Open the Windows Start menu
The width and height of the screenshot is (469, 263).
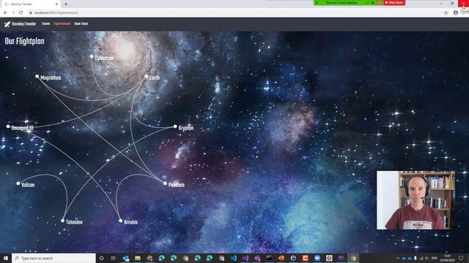pos(6,258)
